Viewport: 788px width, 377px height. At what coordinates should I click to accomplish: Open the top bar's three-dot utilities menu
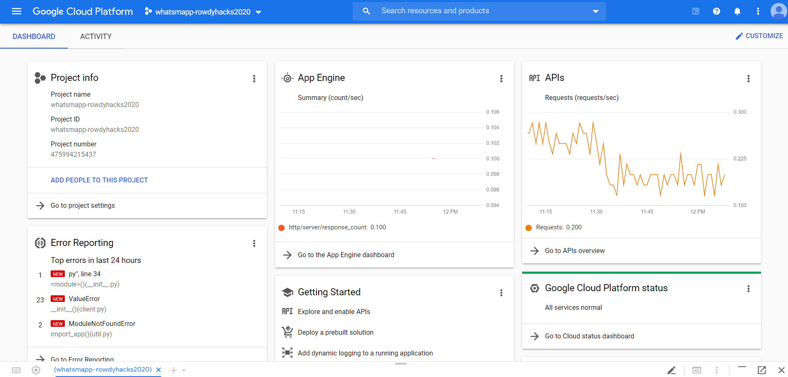tap(758, 11)
